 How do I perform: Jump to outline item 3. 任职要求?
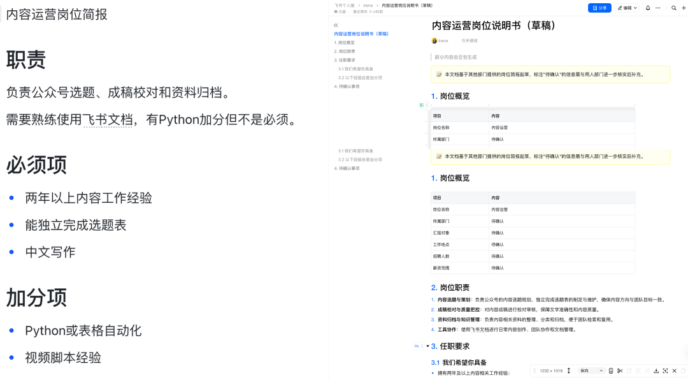(345, 60)
